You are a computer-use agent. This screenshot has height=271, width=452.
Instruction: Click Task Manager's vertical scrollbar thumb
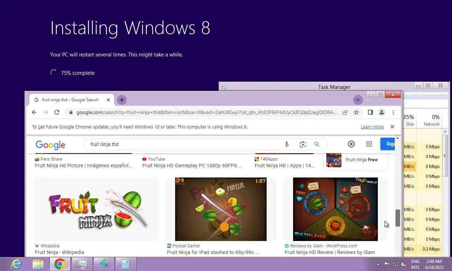[445, 156]
